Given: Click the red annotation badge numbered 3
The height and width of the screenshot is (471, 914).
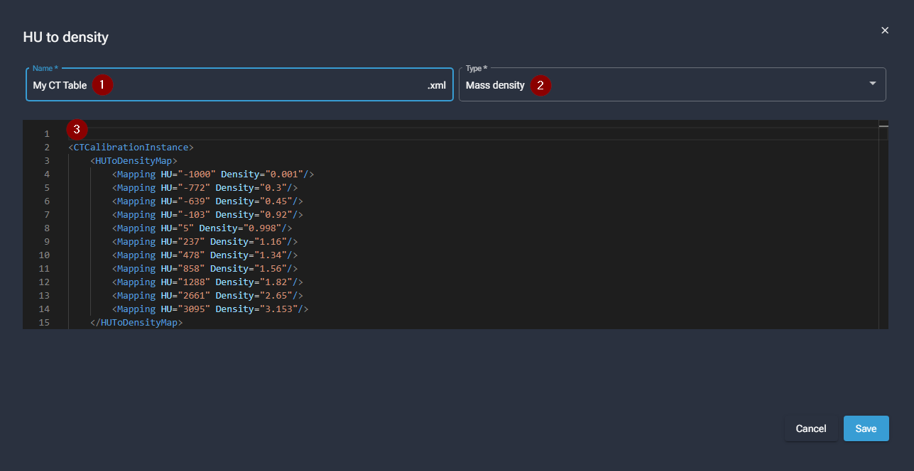Looking at the screenshot, I should click(x=77, y=130).
